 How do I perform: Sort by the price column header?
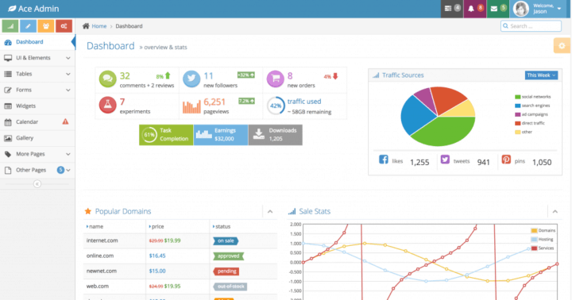pos(178,226)
